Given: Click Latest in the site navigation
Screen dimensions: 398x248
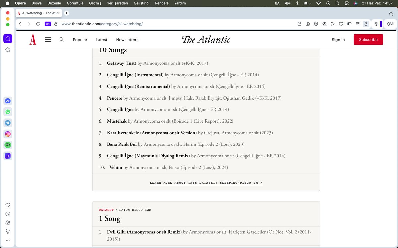Looking at the screenshot, I should 101,40.
